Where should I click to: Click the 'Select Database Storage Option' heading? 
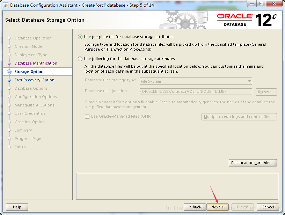pyautogui.click(x=45, y=20)
